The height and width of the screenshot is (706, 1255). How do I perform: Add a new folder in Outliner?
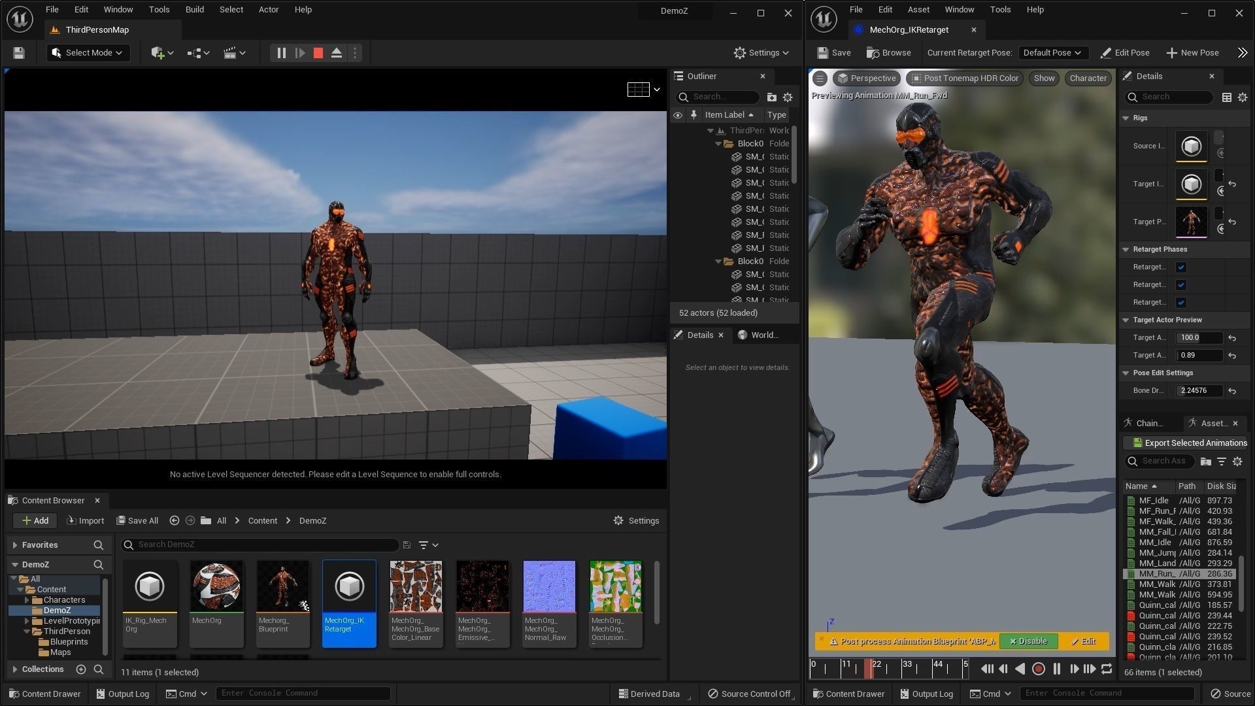pos(771,97)
